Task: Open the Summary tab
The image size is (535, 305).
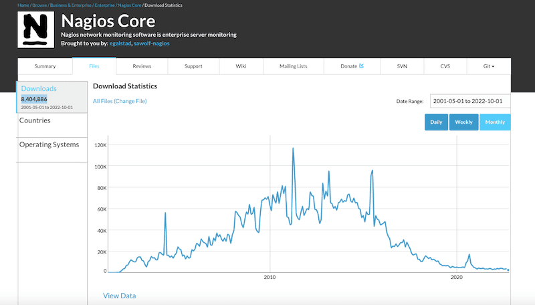Action: pyautogui.click(x=45, y=66)
